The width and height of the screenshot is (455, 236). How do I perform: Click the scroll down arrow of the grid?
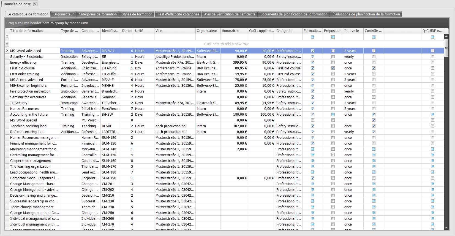[446, 228]
